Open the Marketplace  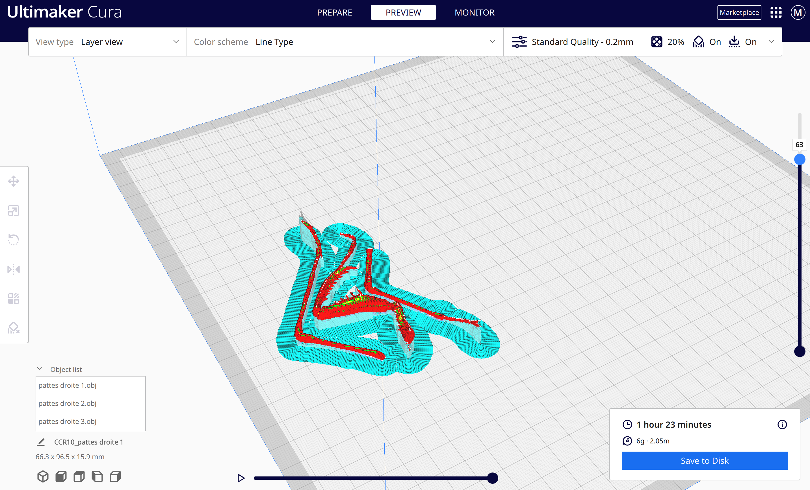739,12
